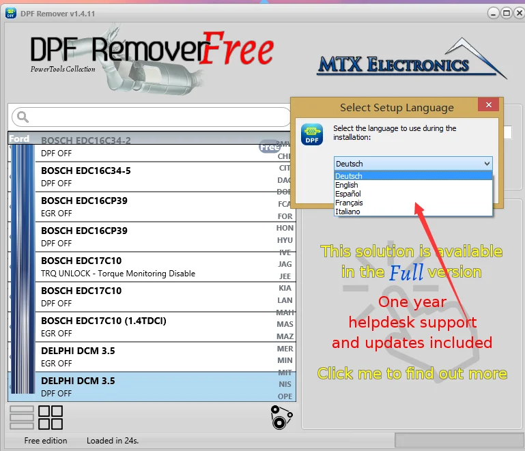
Task: Jump to HON in the brand index
Action: 285,228
